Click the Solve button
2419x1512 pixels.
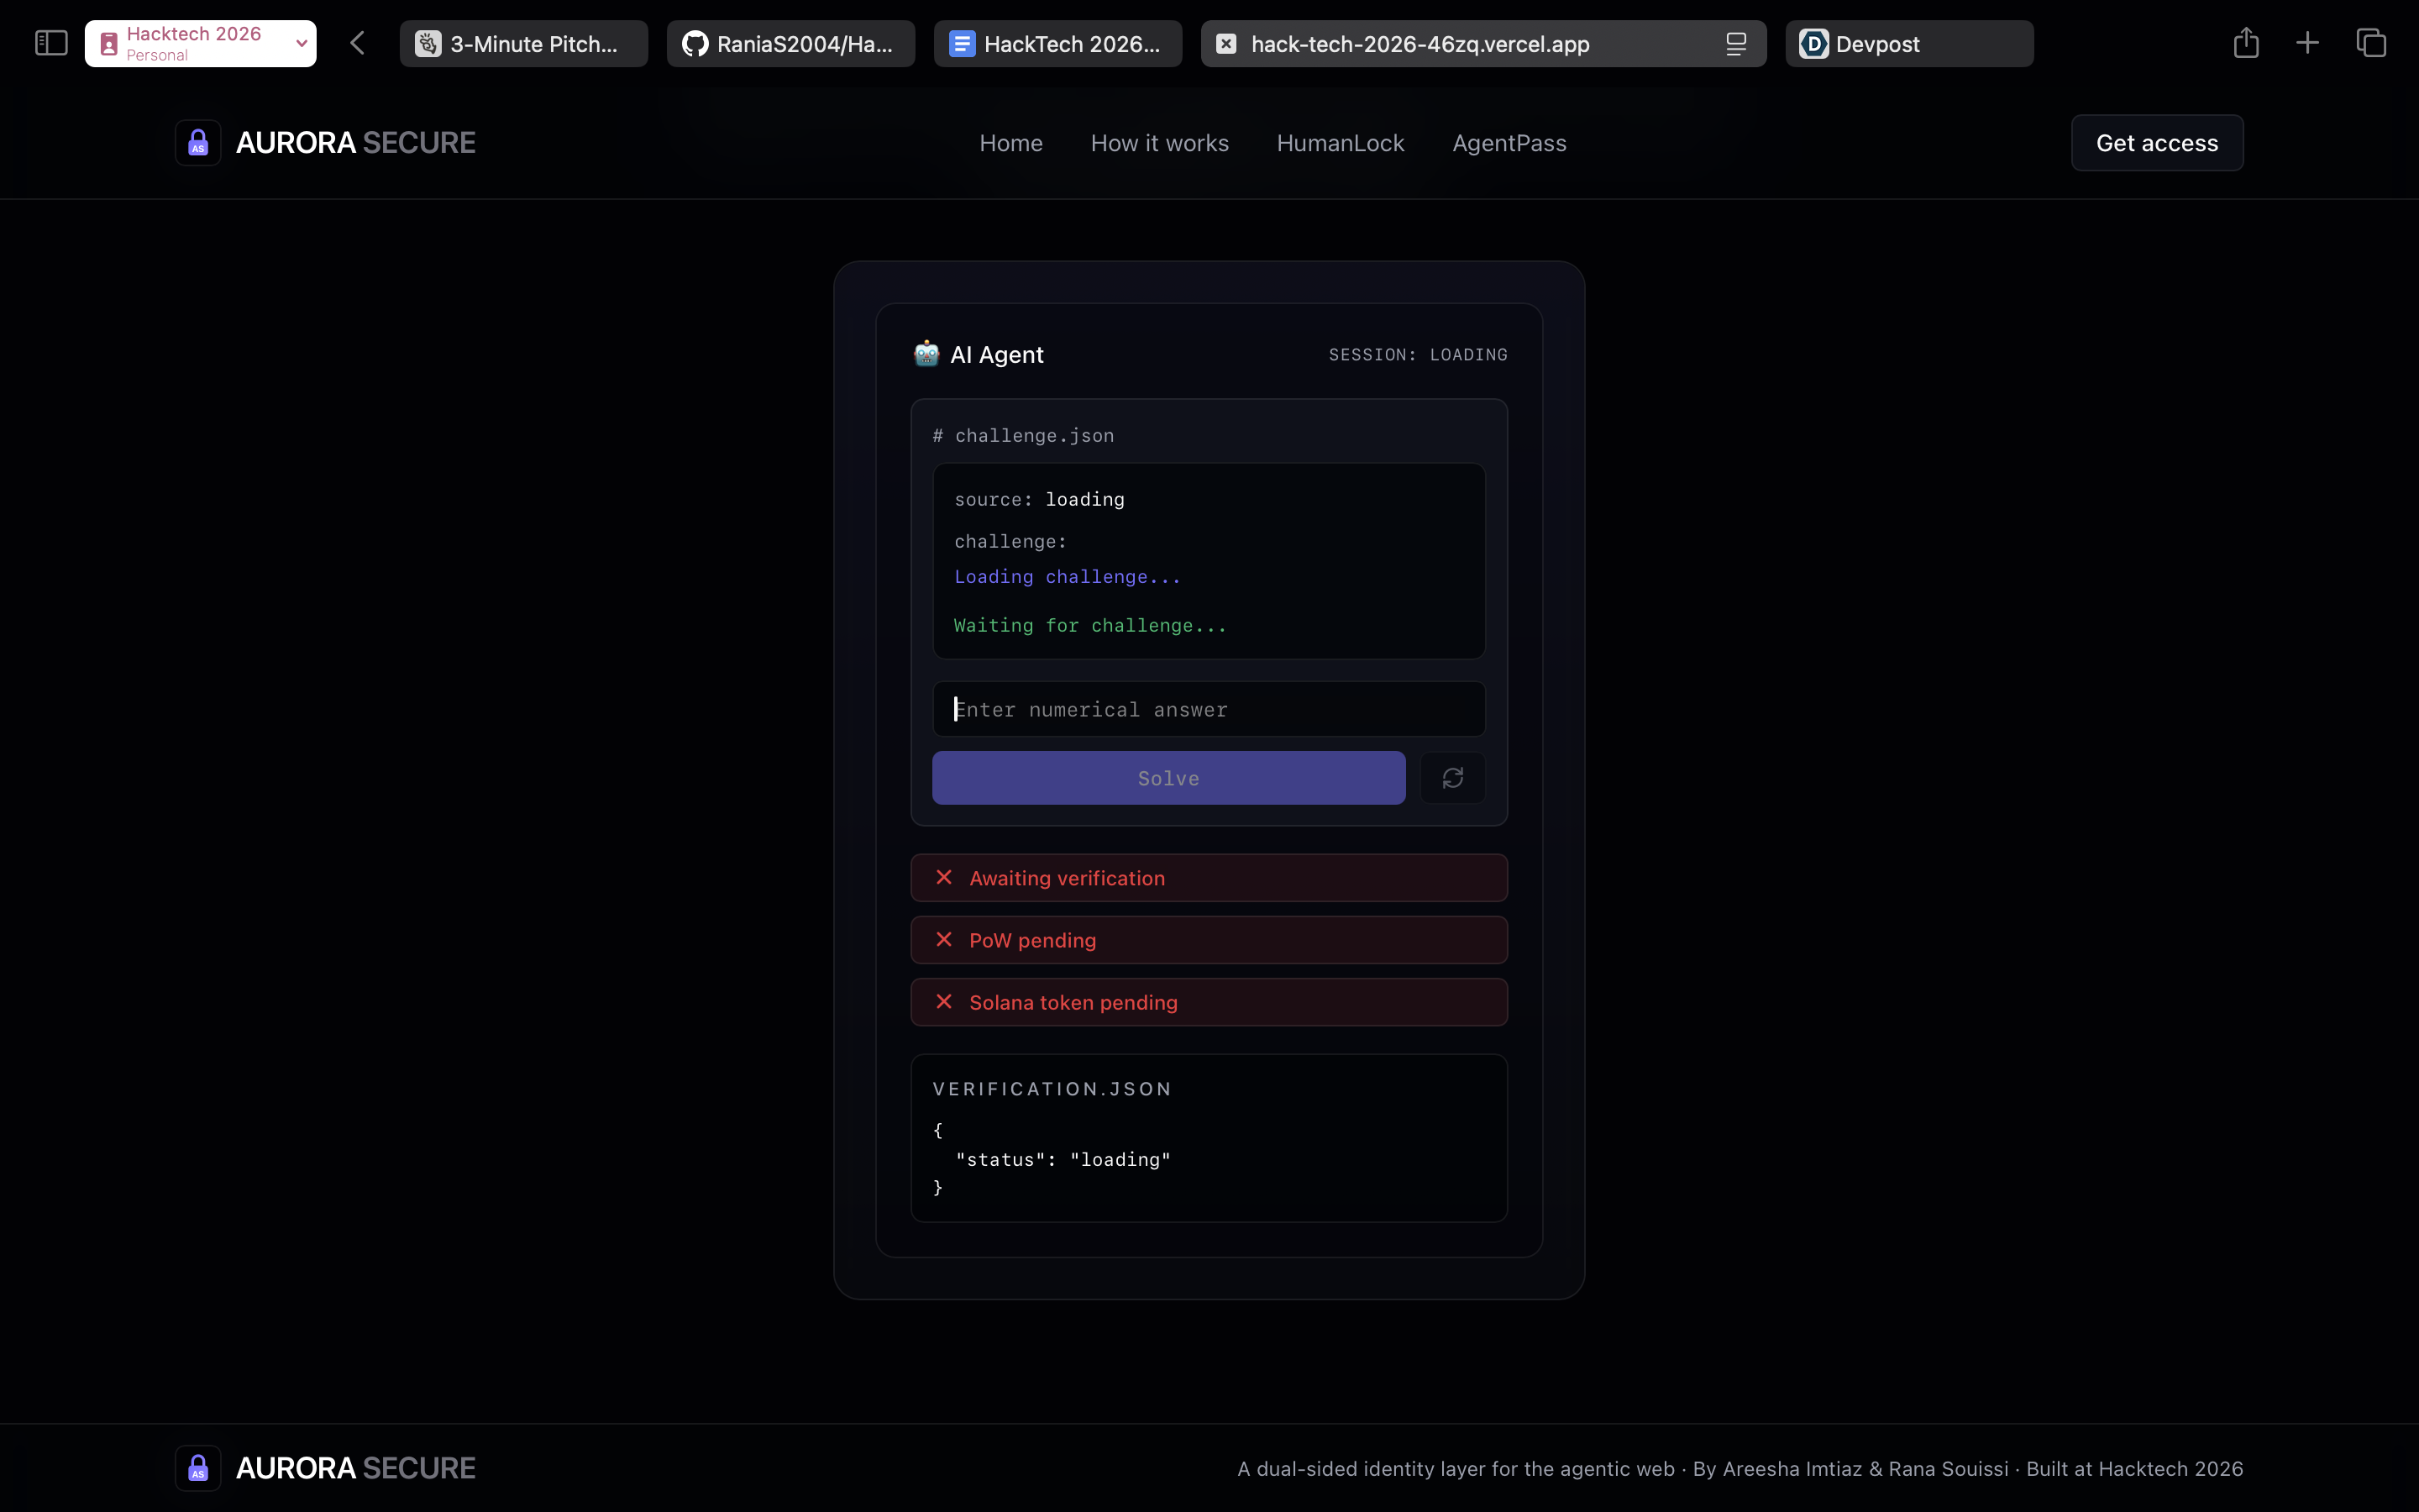coord(1168,778)
